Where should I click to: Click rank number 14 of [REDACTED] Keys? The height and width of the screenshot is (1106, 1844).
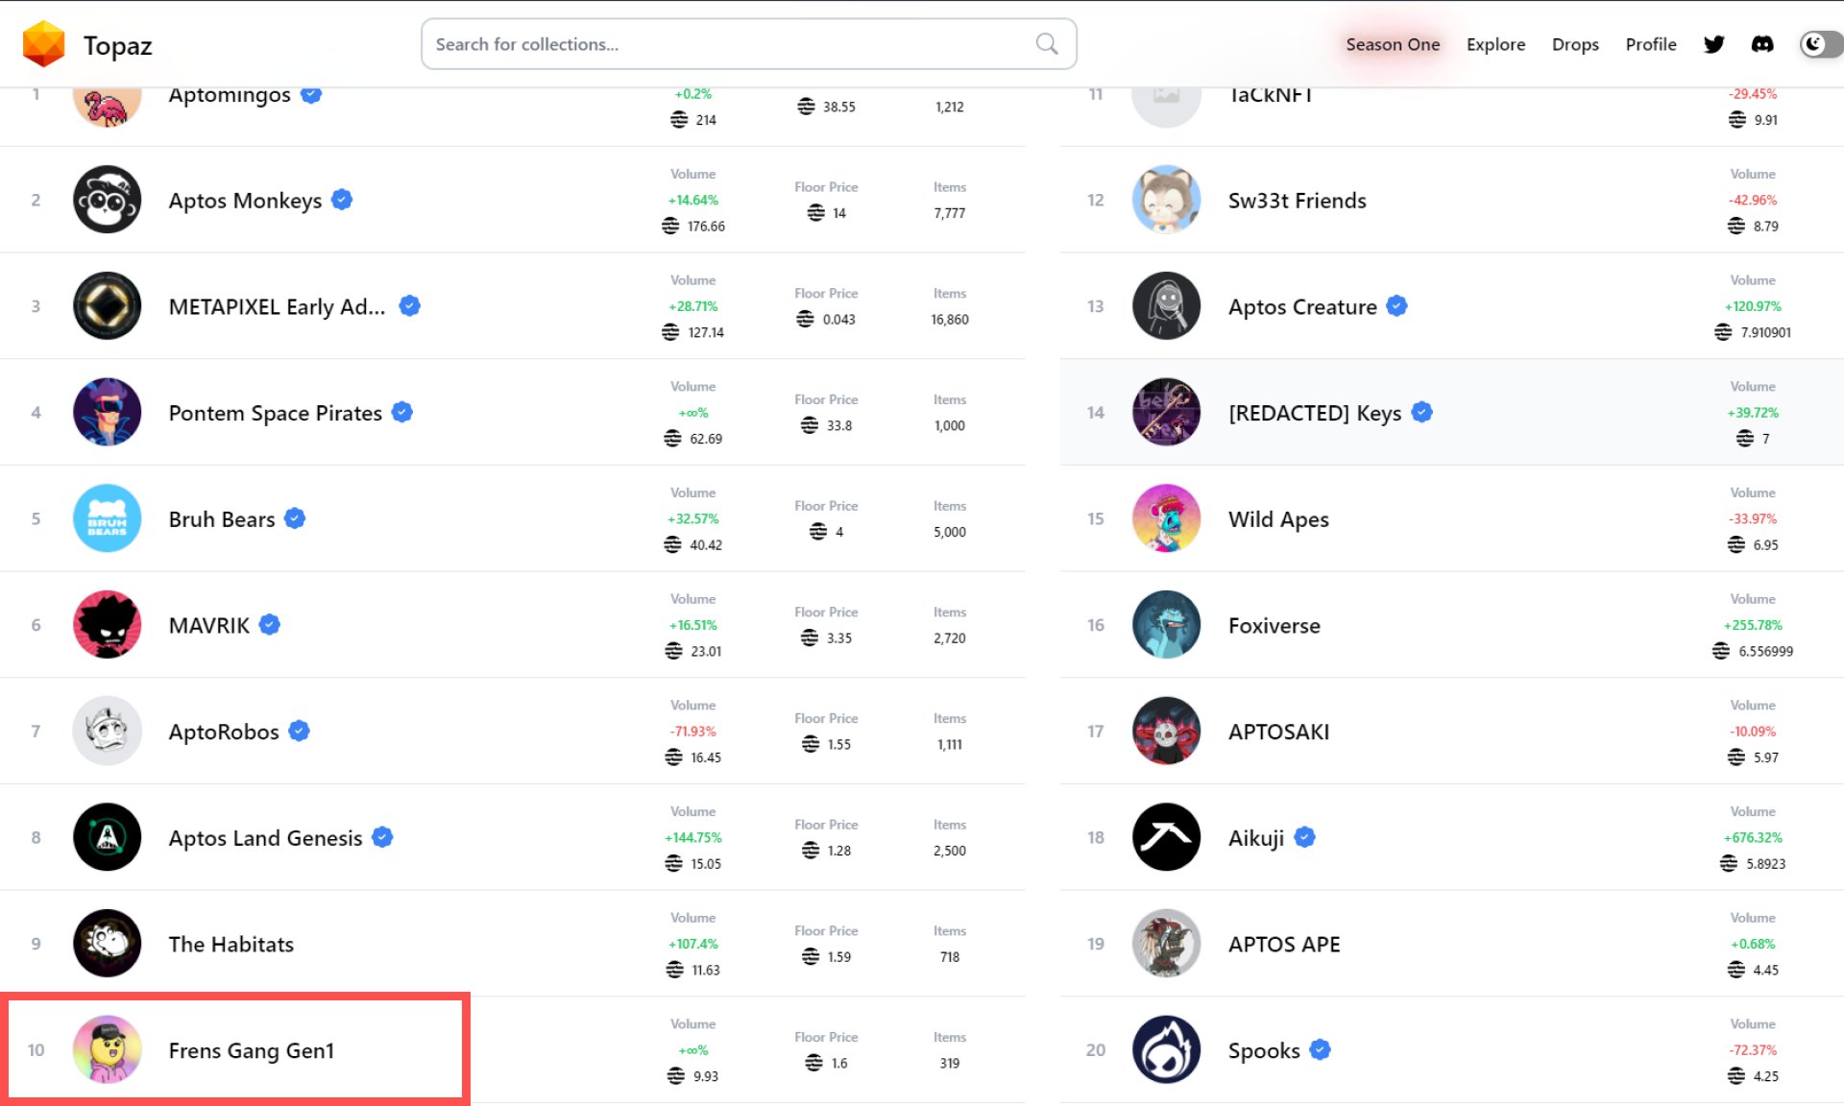click(x=1095, y=413)
